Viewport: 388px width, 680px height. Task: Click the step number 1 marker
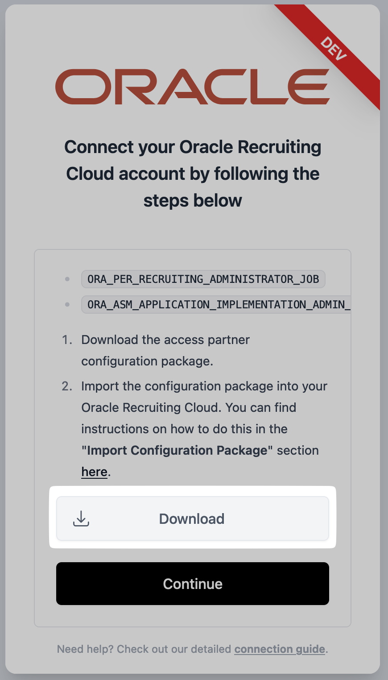tap(67, 340)
